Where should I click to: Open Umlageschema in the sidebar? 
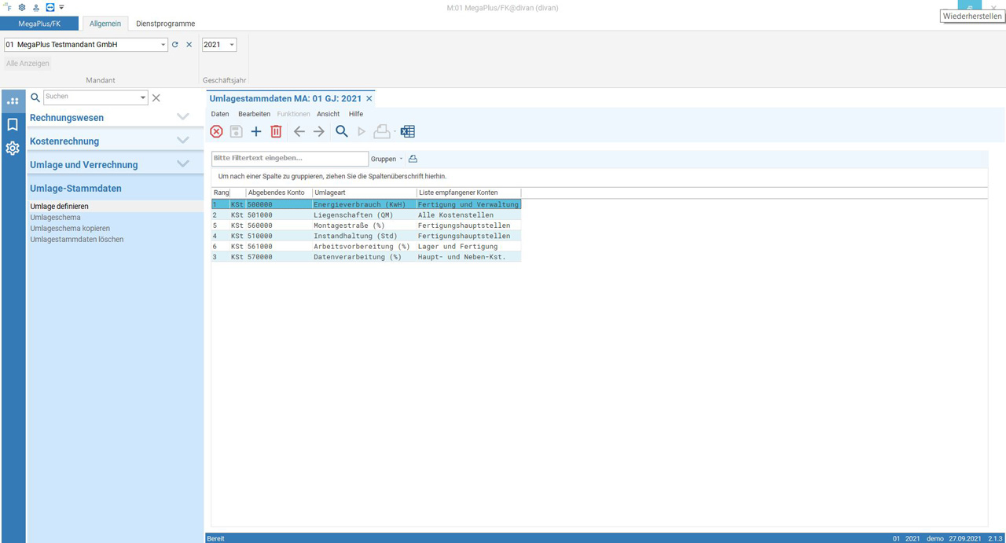[116, 217]
